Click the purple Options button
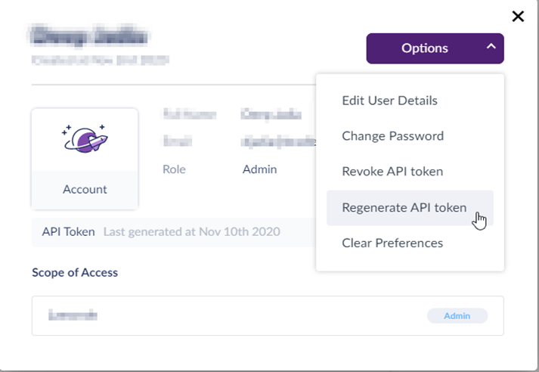Screen dimensions: 539x372 424,48
